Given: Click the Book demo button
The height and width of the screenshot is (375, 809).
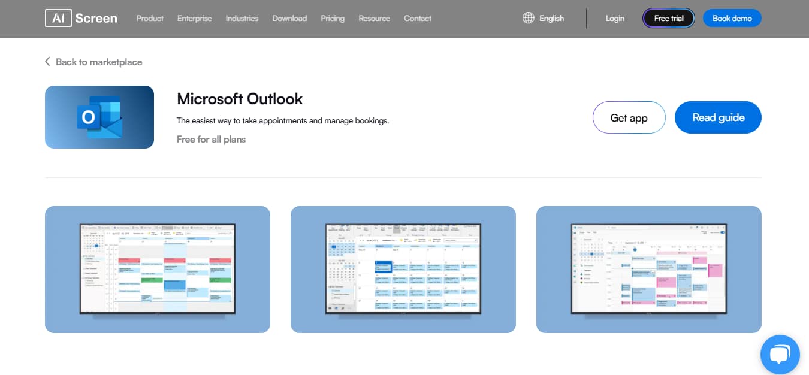Looking at the screenshot, I should point(732,18).
